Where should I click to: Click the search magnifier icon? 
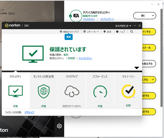[x=132, y=32]
